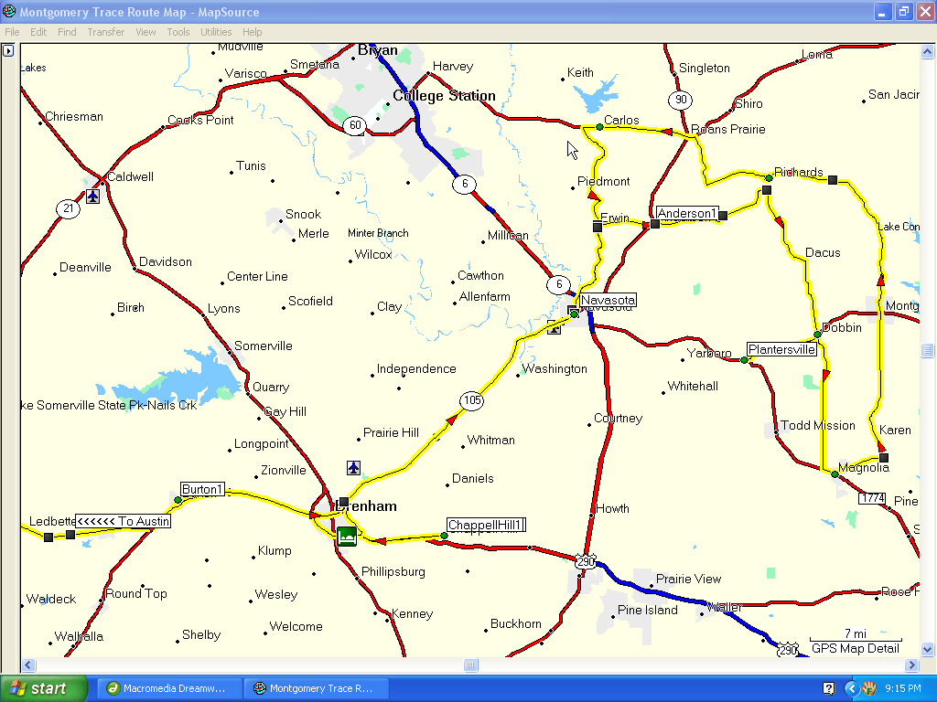This screenshot has width=937, height=702.
Task: Click the airport icon near Caldwell
Action: tap(93, 196)
